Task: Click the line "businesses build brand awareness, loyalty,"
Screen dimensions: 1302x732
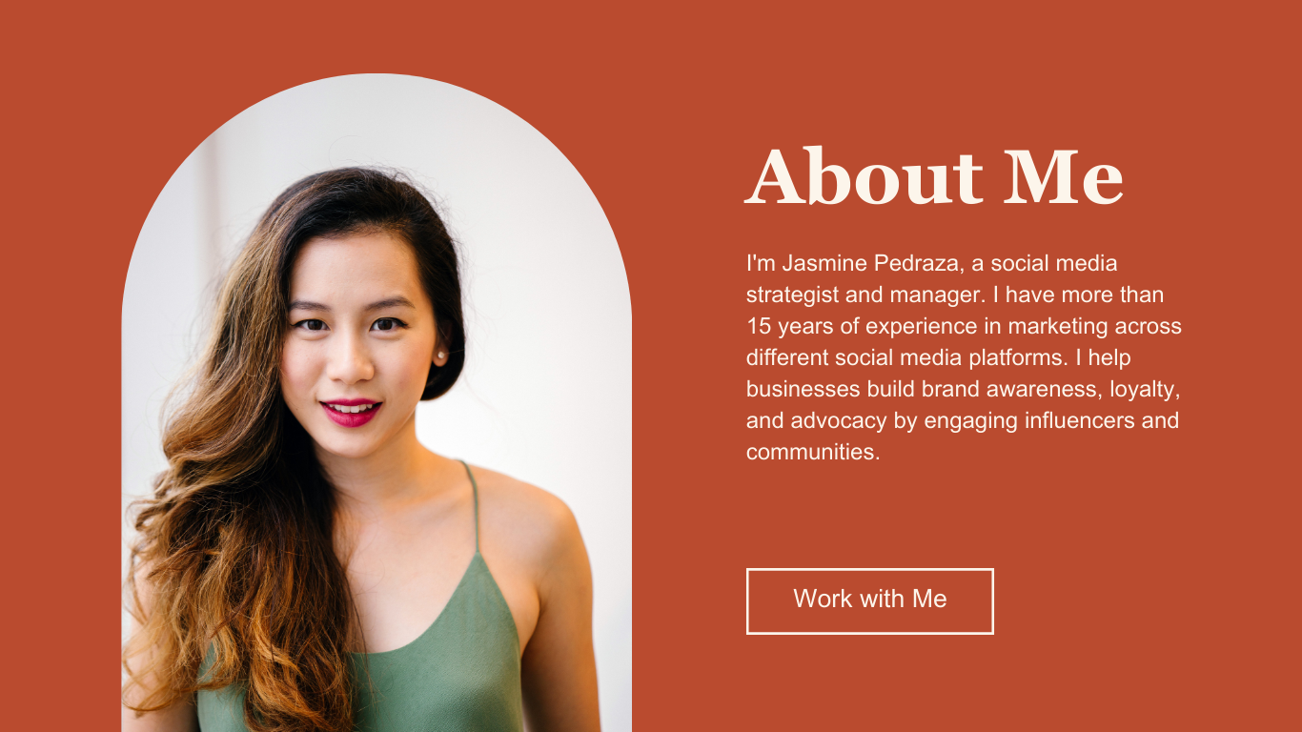Action: tap(964, 389)
